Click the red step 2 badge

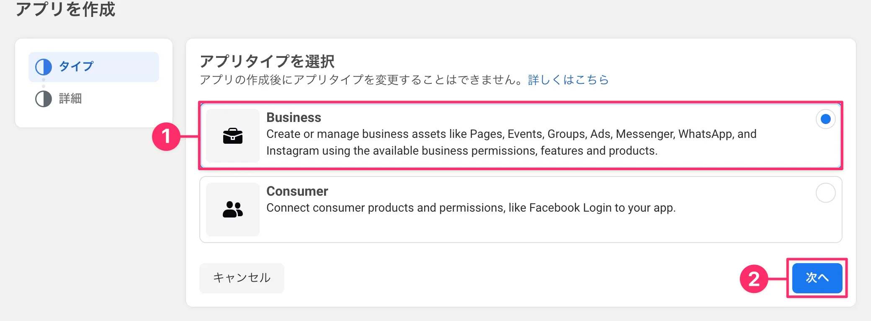[x=754, y=279]
